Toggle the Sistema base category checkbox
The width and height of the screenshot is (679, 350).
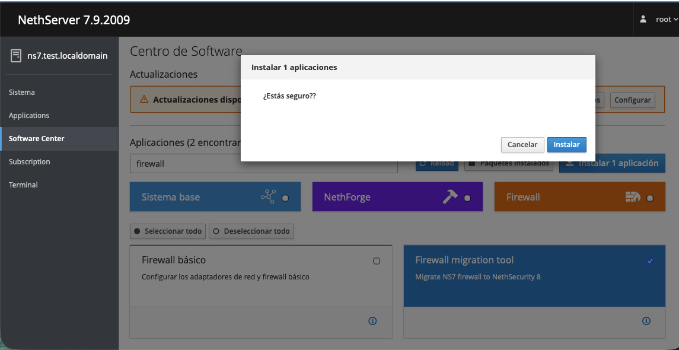click(285, 198)
